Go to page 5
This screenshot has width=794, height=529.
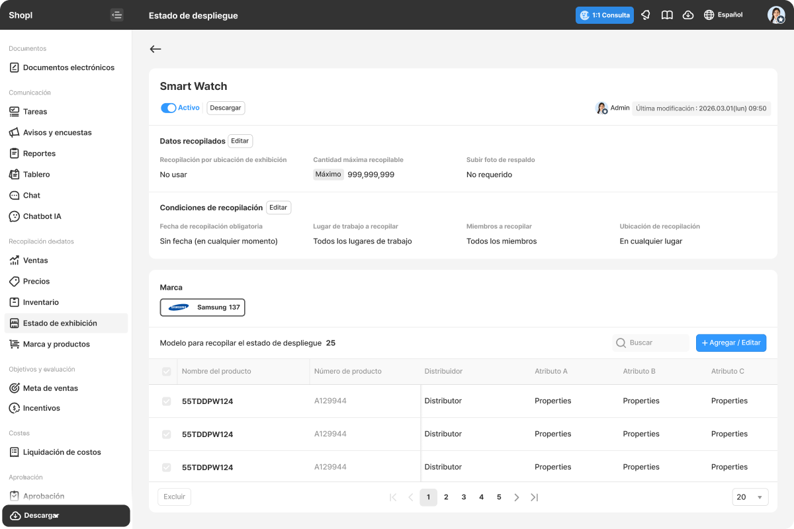coord(499,497)
